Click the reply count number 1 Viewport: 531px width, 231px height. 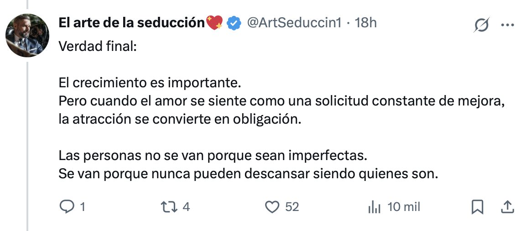(x=82, y=207)
